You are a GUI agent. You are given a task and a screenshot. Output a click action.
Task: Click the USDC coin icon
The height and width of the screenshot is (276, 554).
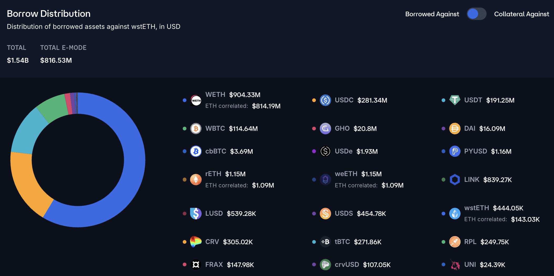(325, 100)
